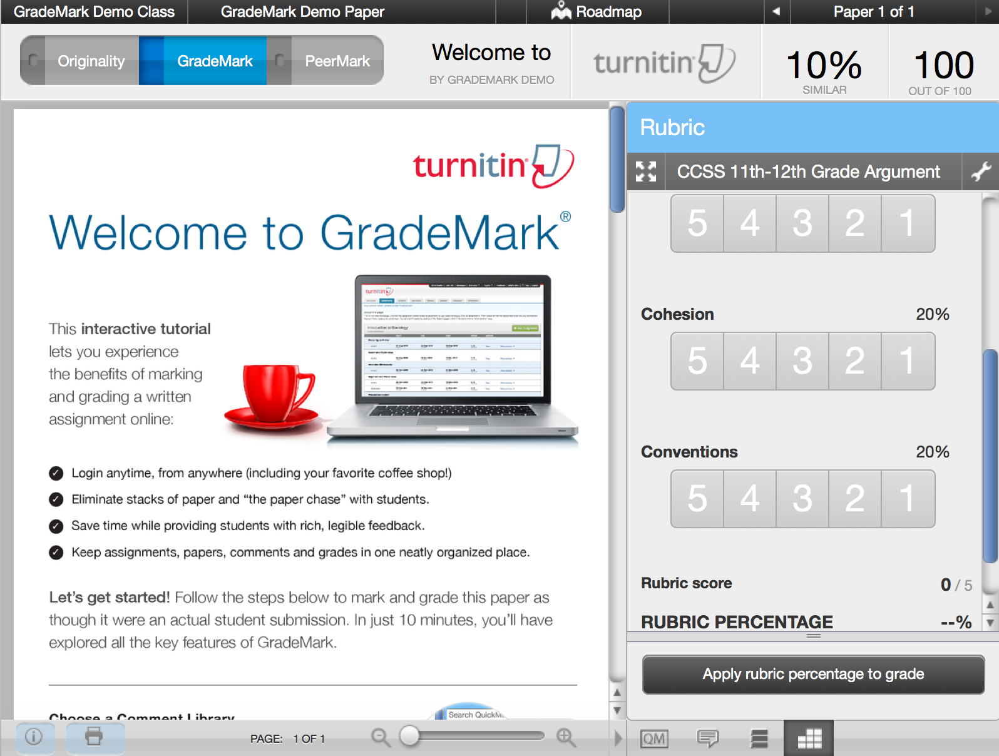Open rubric manager wrench icon
Screen dimensions: 999x756
tap(981, 171)
